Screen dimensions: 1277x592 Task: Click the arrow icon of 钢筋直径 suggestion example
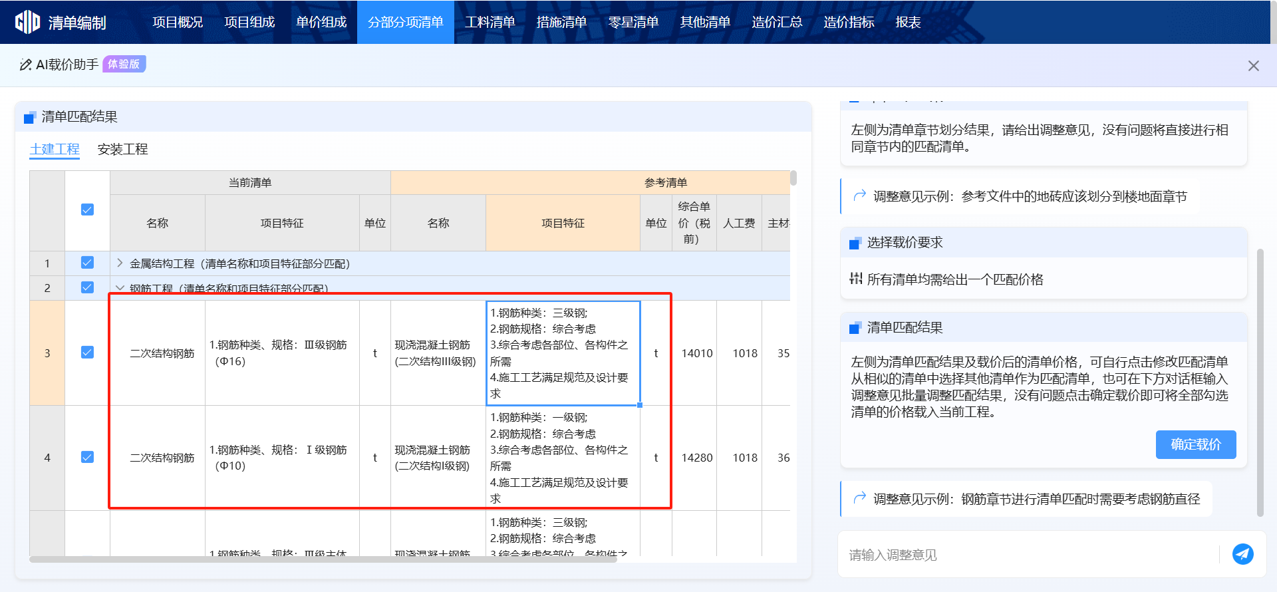pos(859,498)
